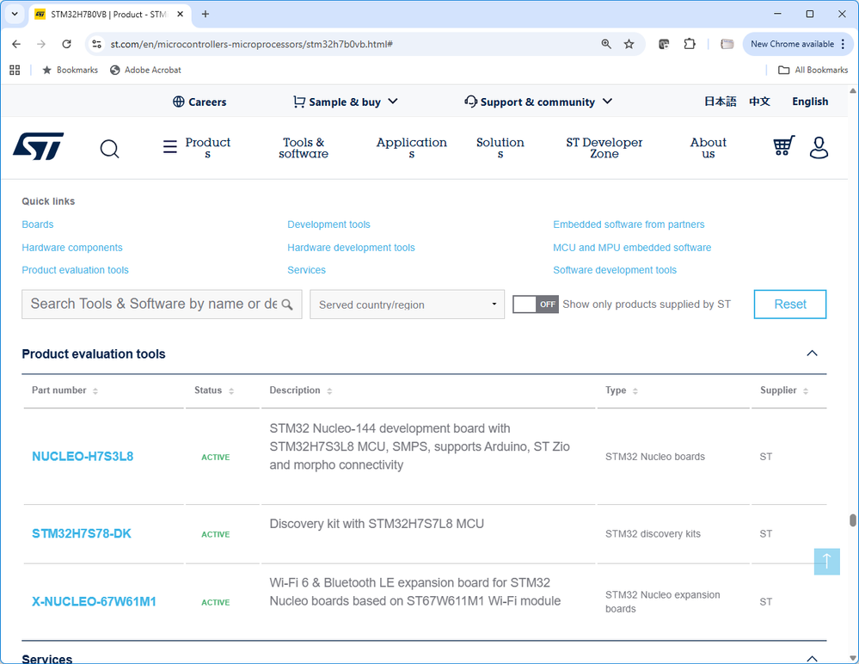Open the tab search chevron
The image size is (859, 664).
pos(15,15)
